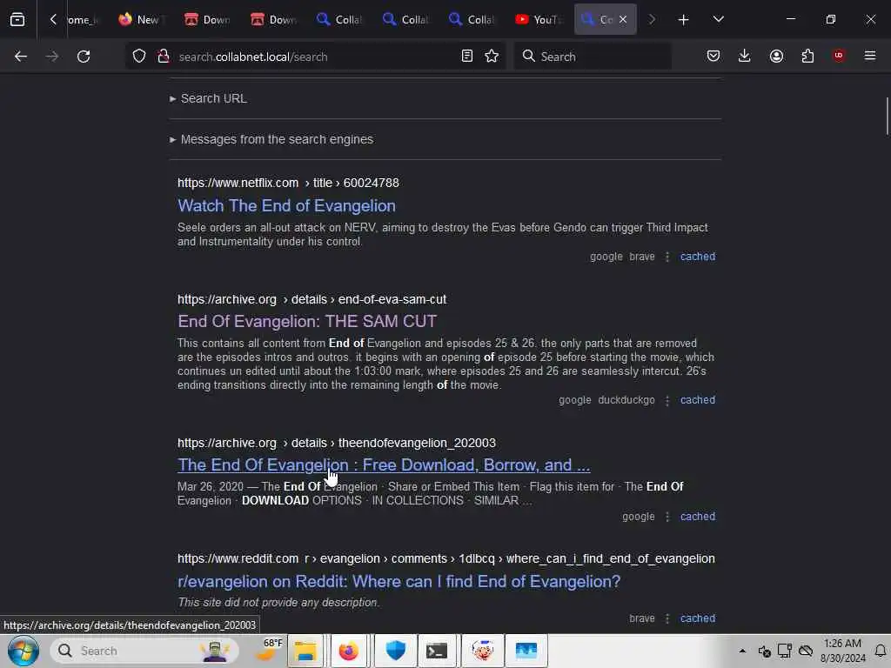The width and height of the screenshot is (891, 668).
Task: Toggle reader view icon
Action: [x=467, y=57]
